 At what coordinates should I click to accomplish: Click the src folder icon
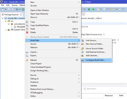[9, 21]
